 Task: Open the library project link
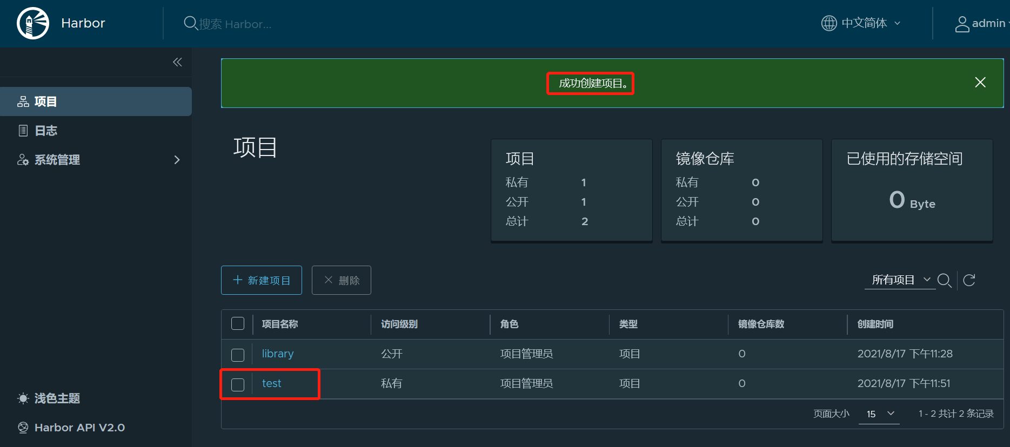coord(278,354)
